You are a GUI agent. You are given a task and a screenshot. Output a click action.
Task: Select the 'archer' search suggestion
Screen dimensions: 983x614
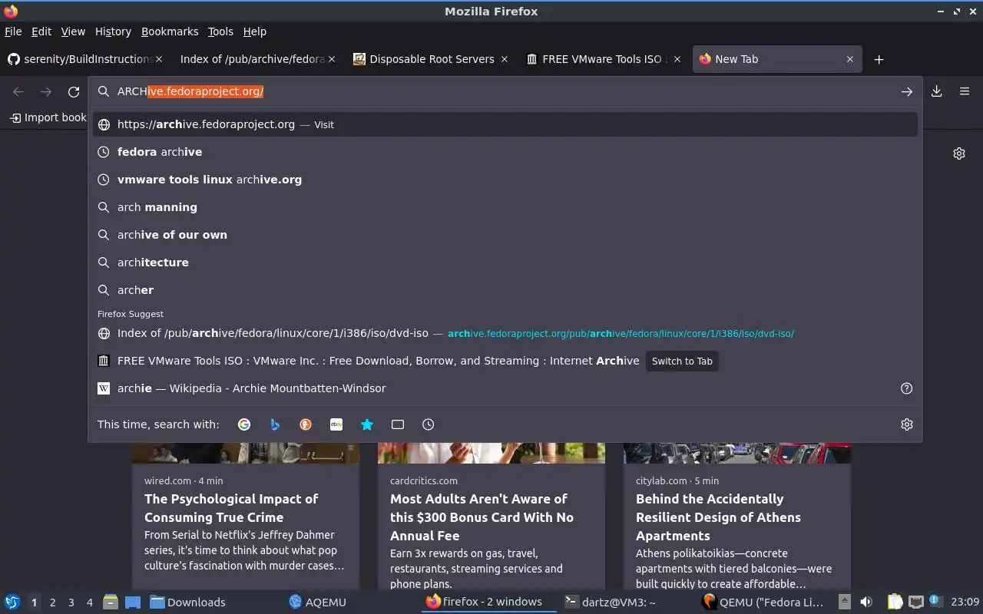pos(505,290)
